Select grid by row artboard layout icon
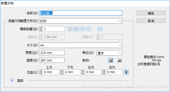The image size is (170, 92). [70, 29]
